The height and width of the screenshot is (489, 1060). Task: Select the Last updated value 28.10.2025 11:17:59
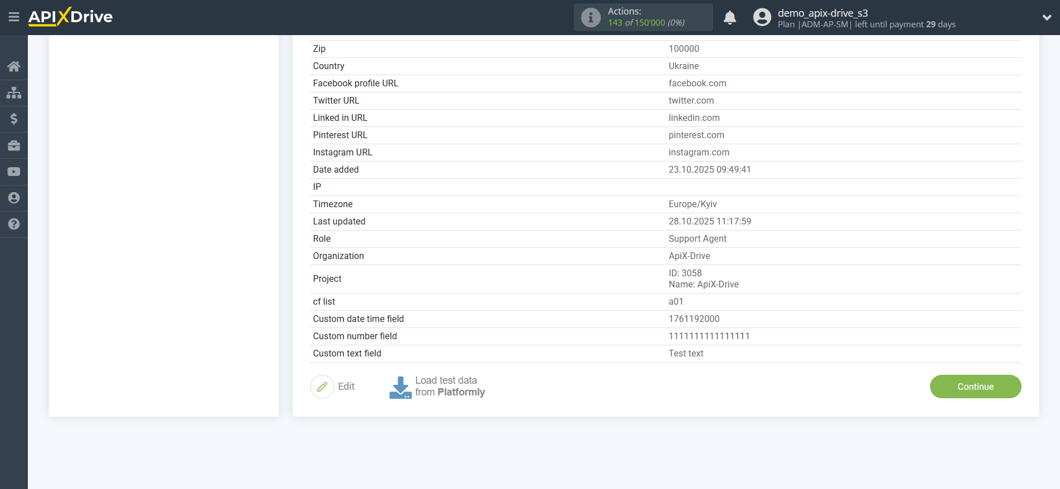[x=710, y=222]
